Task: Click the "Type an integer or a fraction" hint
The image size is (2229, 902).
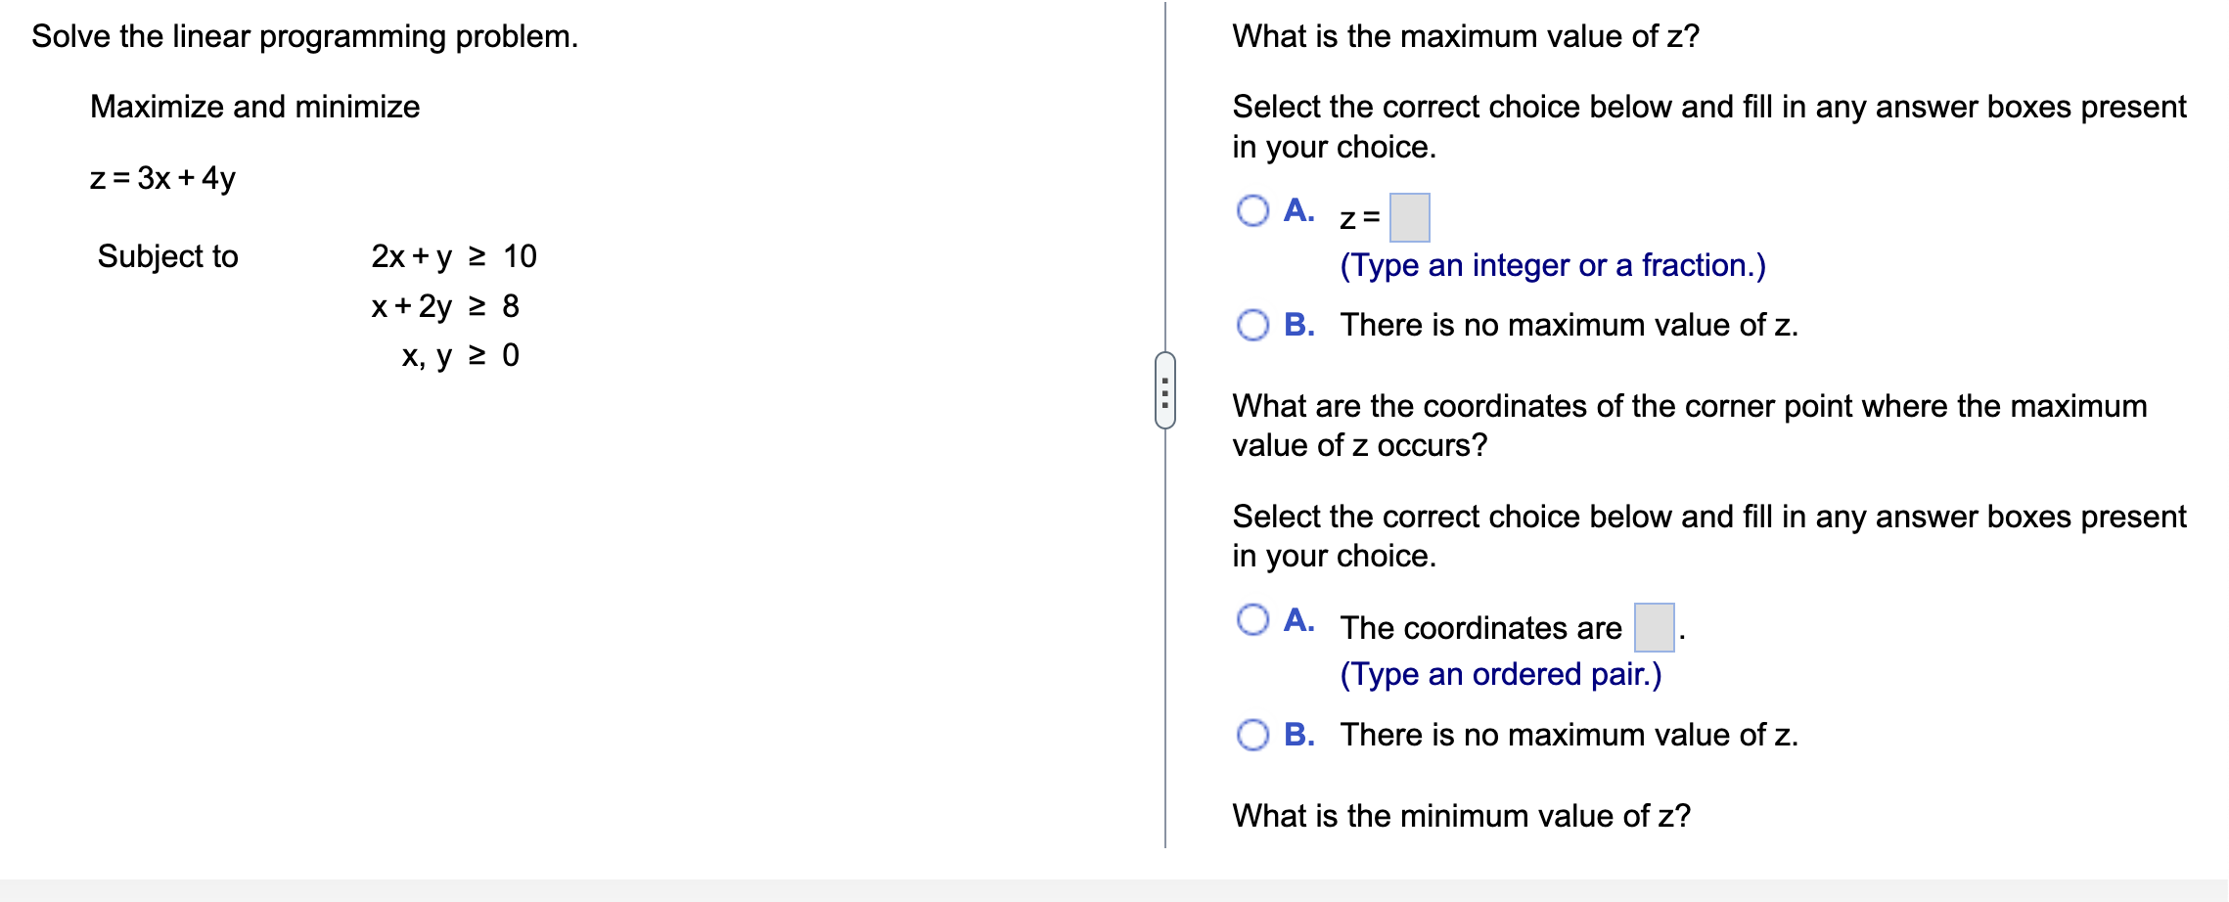Action: [x=1552, y=265]
